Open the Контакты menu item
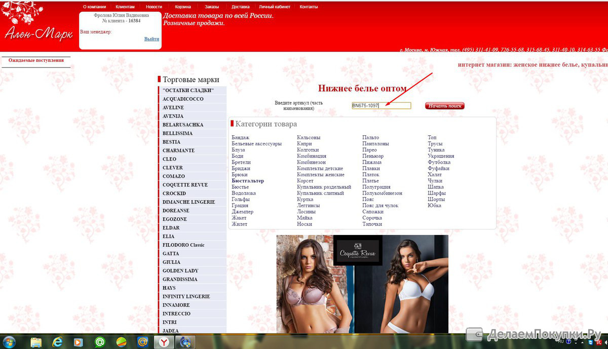 pyautogui.click(x=309, y=7)
